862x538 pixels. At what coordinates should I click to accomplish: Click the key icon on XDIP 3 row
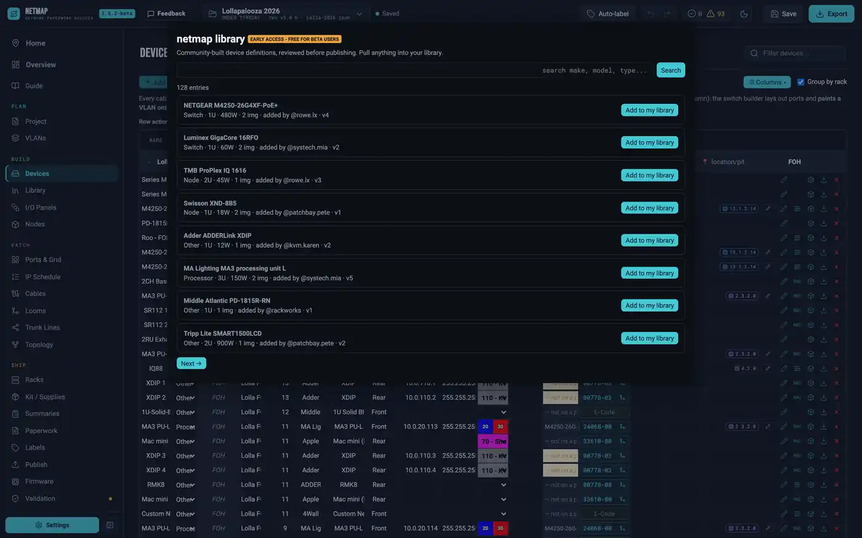click(x=622, y=456)
